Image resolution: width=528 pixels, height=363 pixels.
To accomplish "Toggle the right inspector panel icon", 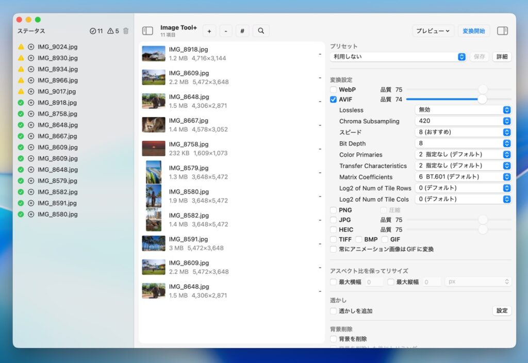I will 502,31.
